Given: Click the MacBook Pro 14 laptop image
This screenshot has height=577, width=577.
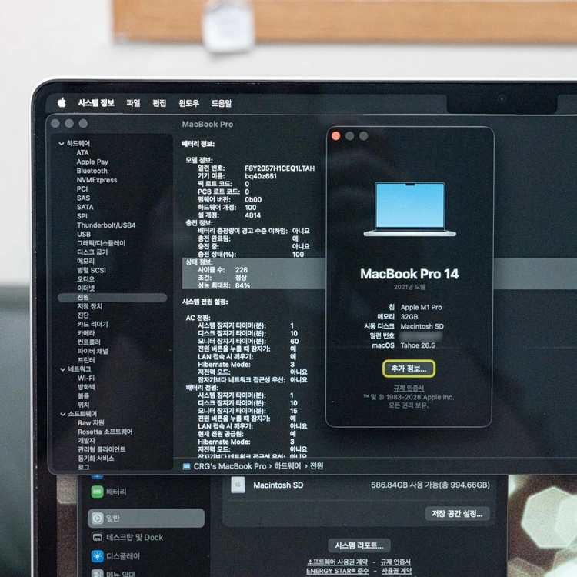Looking at the screenshot, I should click(409, 209).
